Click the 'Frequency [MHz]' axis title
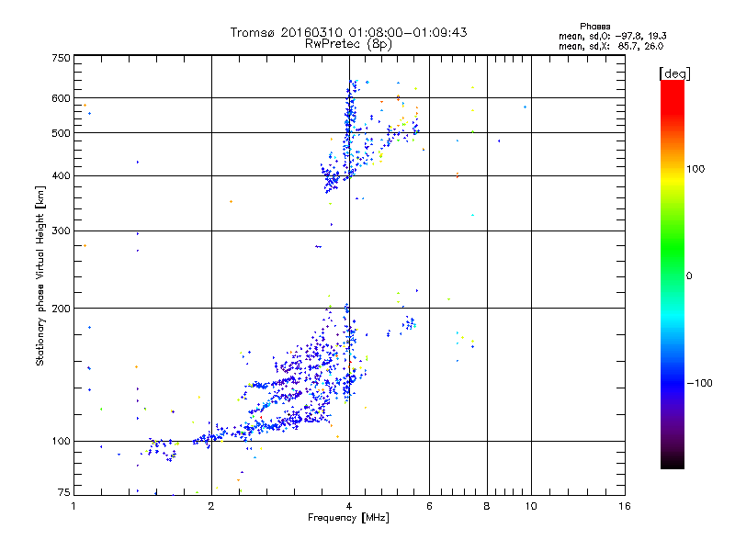The height and width of the screenshot is (551, 735). pos(348,518)
